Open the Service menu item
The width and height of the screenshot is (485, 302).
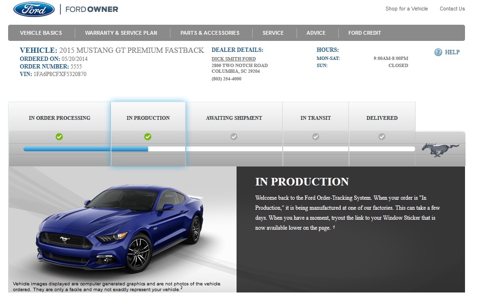[x=273, y=33]
